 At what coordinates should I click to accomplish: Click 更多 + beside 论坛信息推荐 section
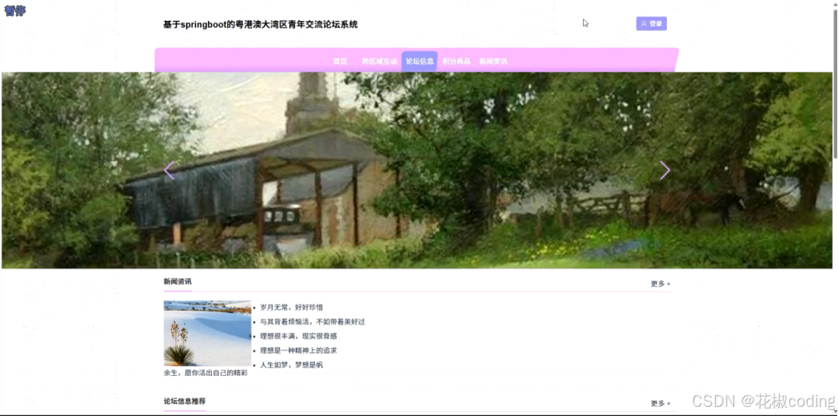tap(660, 403)
